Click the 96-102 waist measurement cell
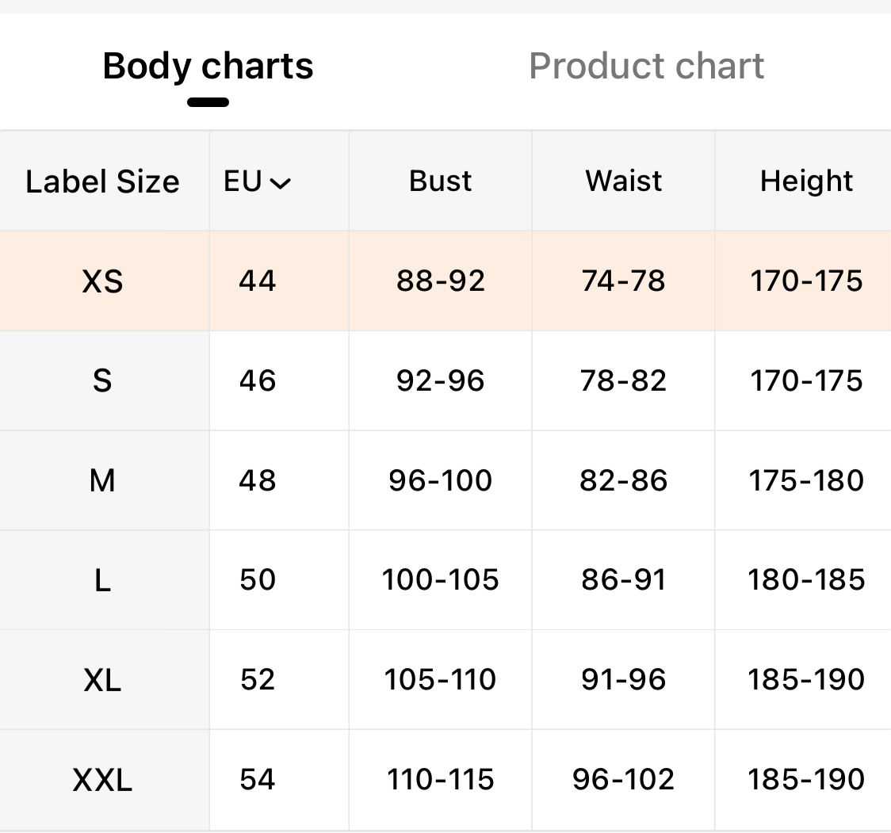Viewport: 891px width, 833px height. 624,780
